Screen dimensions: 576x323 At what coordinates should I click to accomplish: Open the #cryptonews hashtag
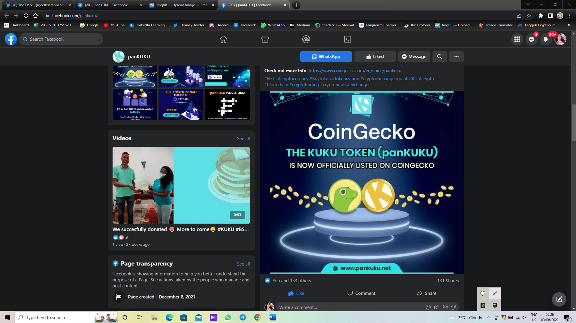click(x=333, y=85)
